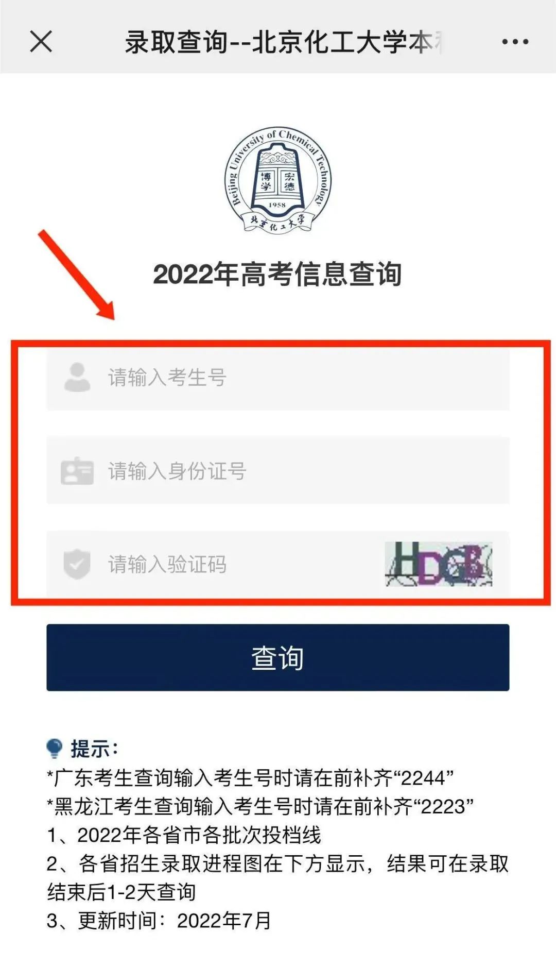Viewport: 556px width, 967px height.
Task: Click the person icon beside 请输入考生号
Action: click(77, 377)
